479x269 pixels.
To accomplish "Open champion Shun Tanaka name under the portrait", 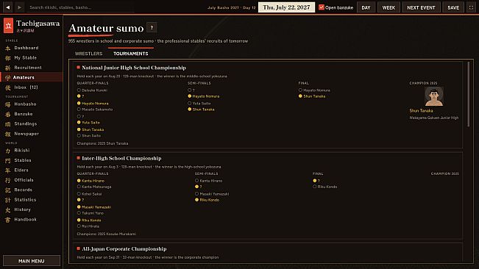I will (x=422, y=111).
